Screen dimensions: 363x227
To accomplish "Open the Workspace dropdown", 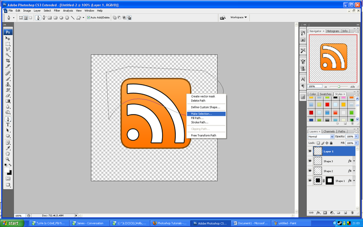I will tap(238, 18).
